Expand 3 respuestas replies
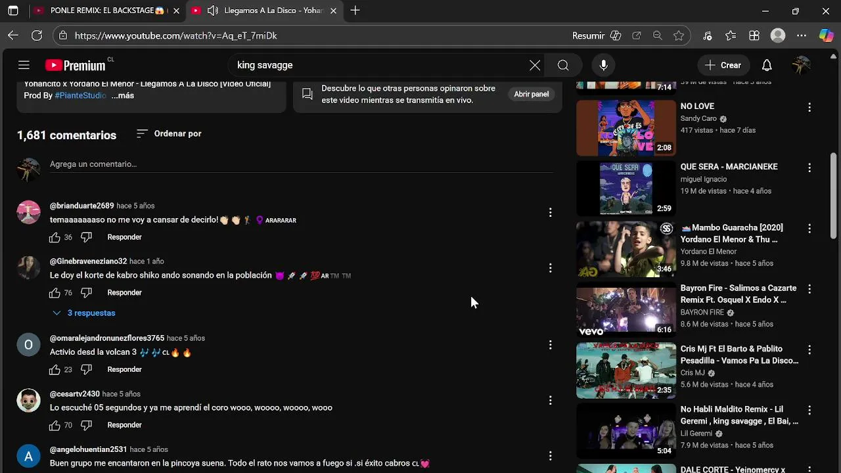Image resolution: width=841 pixels, height=473 pixels. 84,313
